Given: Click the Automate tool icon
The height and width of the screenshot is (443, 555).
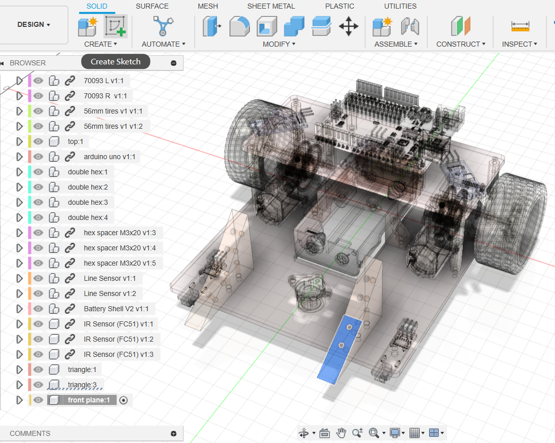Looking at the screenshot, I should [163, 26].
